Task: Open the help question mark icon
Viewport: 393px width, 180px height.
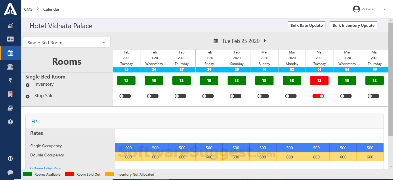Action: pos(10,158)
